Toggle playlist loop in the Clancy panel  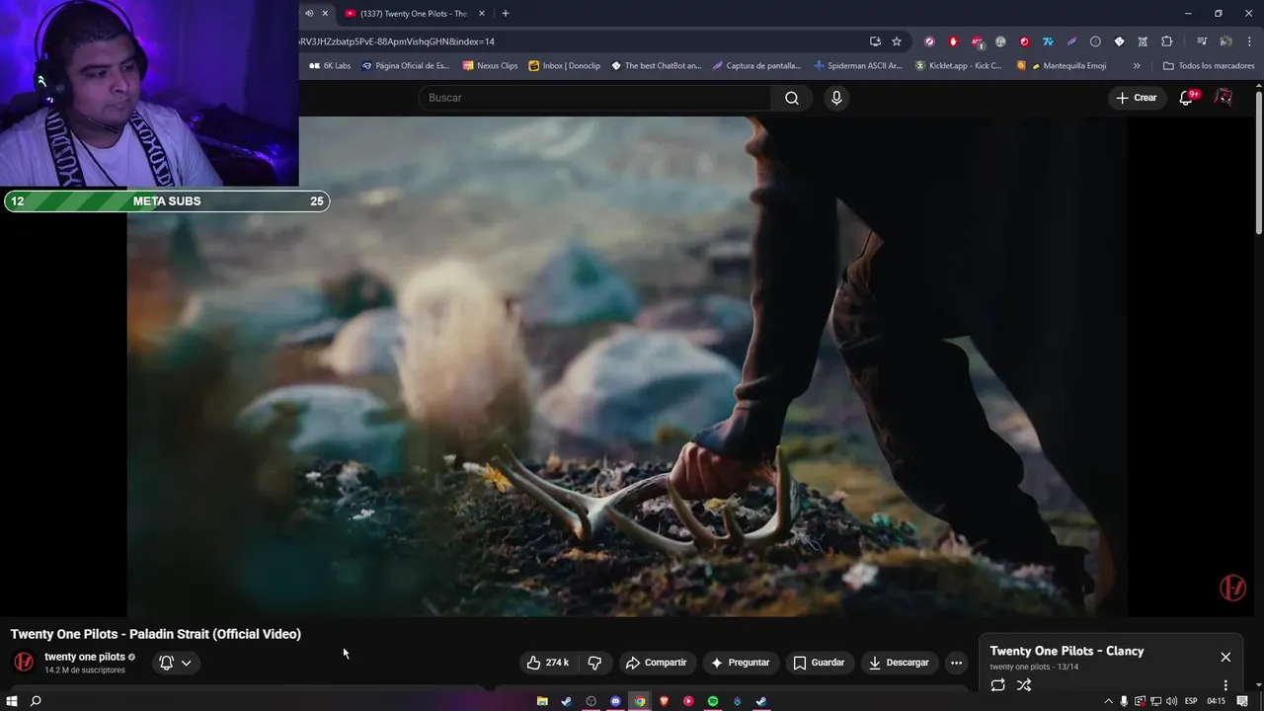[x=998, y=684]
